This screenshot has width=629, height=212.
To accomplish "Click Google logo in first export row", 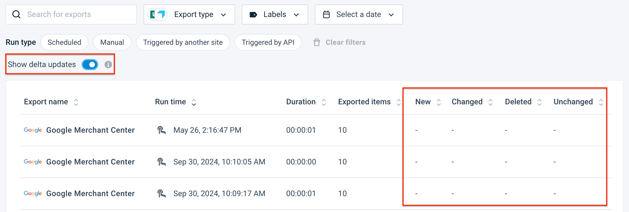I will (x=33, y=130).
